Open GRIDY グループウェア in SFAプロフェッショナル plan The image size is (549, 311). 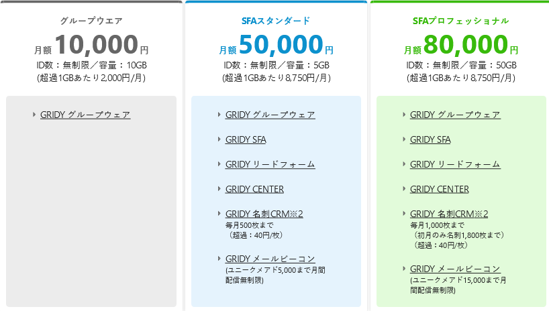[455, 115]
